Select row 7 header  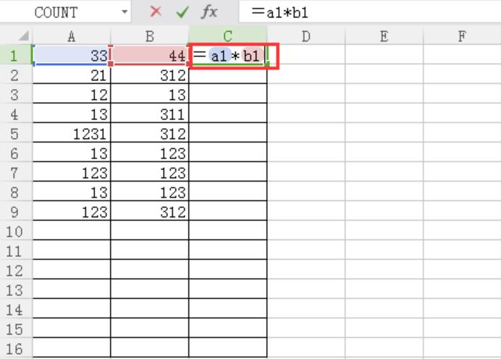coord(16,172)
